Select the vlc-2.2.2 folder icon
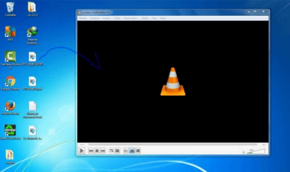This screenshot has height=172, width=290. [32, 9]
